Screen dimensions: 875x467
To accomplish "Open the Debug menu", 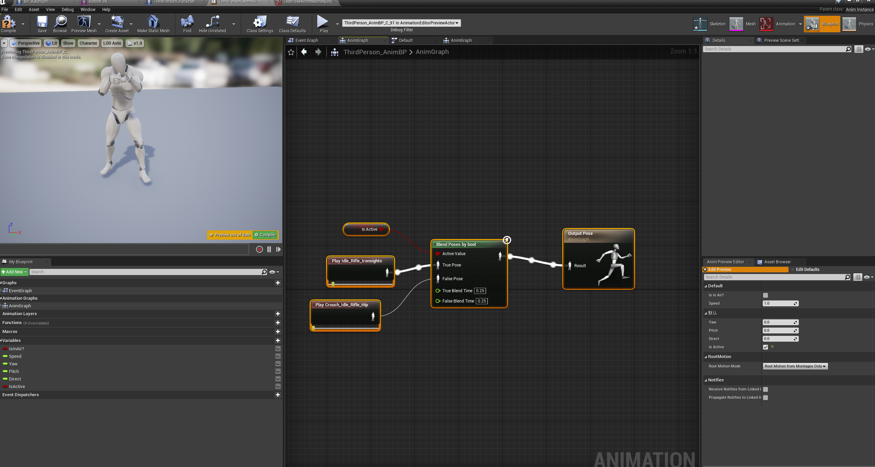I will pyautogui.click(x=68, y=10).
